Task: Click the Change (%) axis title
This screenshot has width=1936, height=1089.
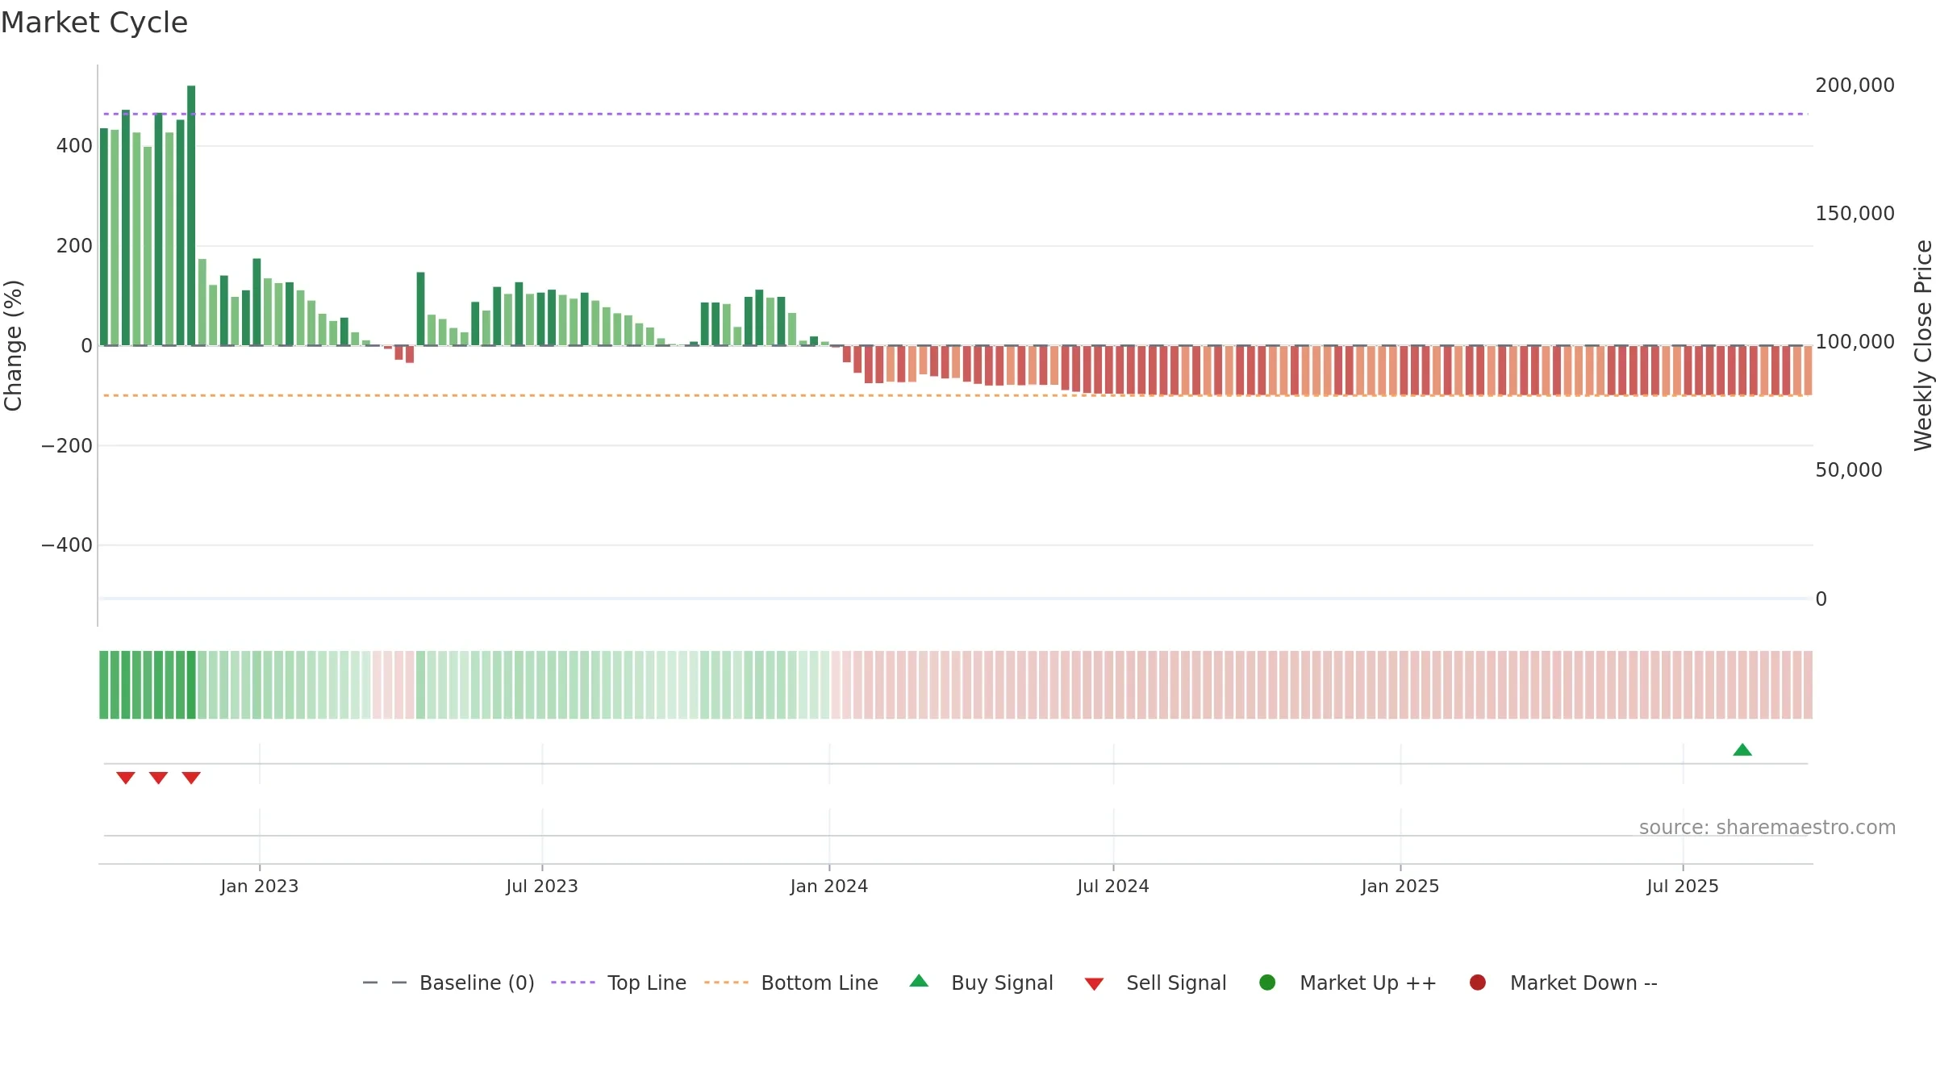Action: [13, 345]
